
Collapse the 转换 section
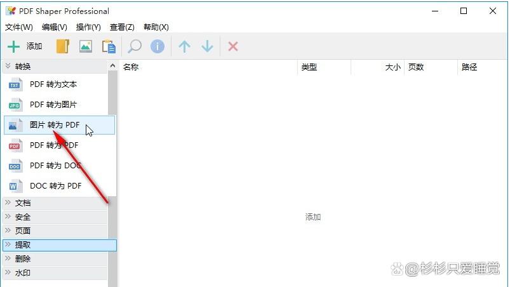click(55, 67)
